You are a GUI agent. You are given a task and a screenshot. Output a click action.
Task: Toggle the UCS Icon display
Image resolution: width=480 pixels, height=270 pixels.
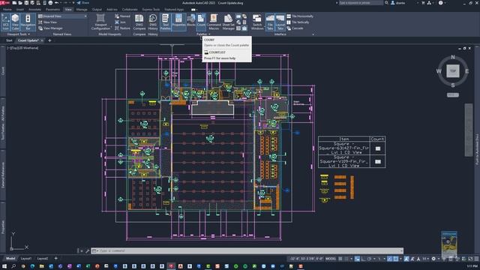[x=5, y=22]
